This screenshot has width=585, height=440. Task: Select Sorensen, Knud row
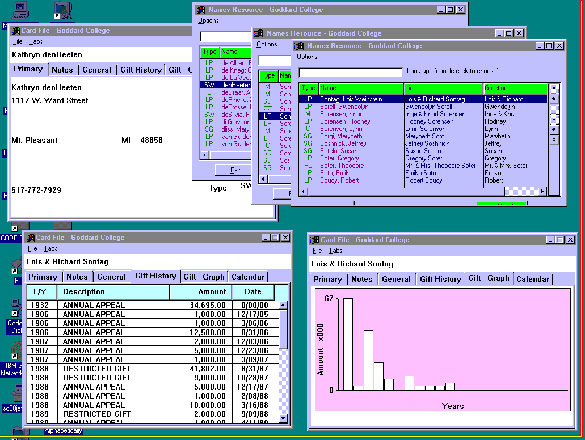tap(423, 114)
